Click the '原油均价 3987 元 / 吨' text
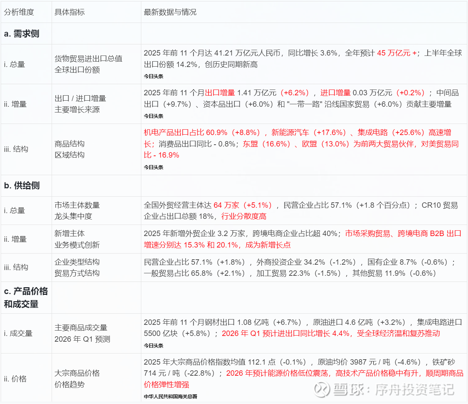 (354, 362)
